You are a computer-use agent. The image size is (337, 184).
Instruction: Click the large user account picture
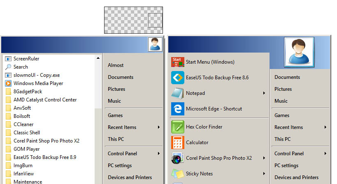(299, 52)
